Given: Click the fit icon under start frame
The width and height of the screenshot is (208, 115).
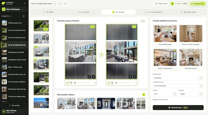Looking at the screenshot, I should (67, 83).
